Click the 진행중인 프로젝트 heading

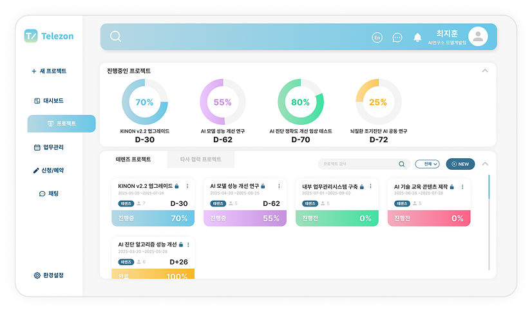tap(129, 71)
